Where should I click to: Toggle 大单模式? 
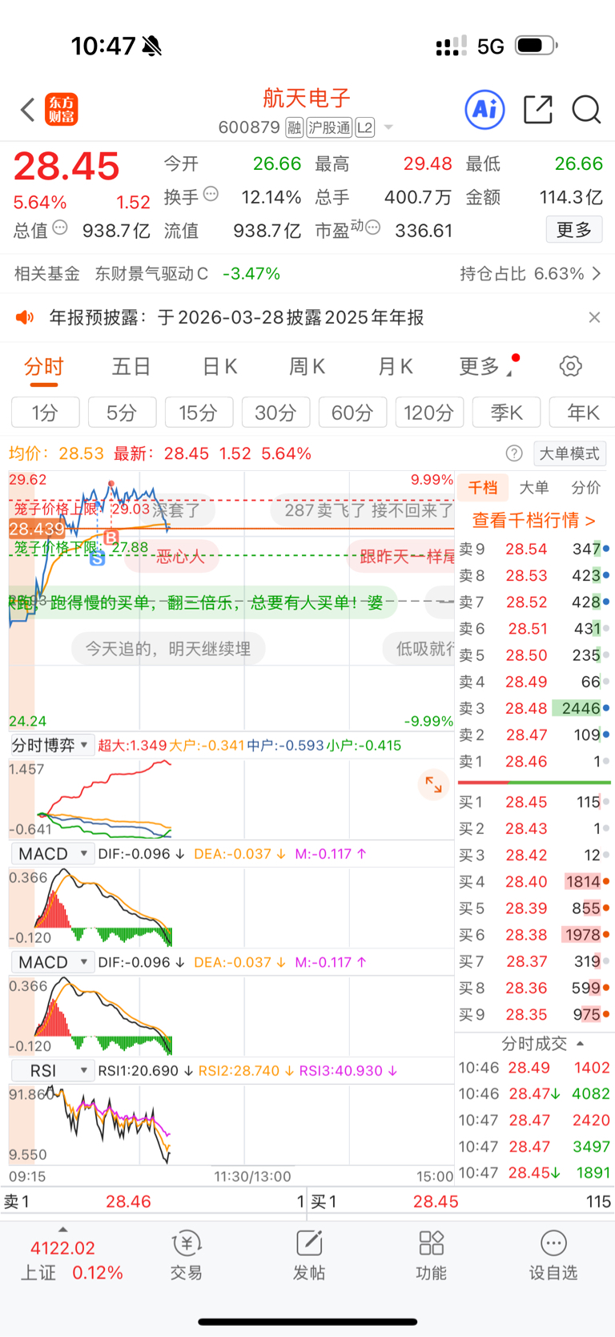tap(569, 453)
